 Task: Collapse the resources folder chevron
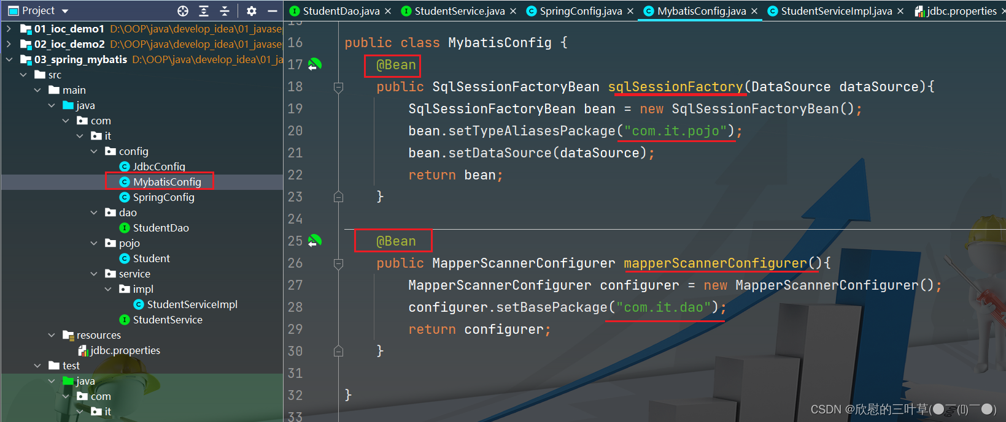[x=52, y=335]
